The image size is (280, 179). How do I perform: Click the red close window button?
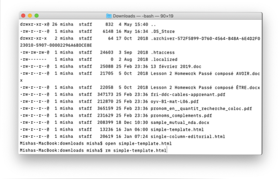pyautogui.click(x=23, y=16)
